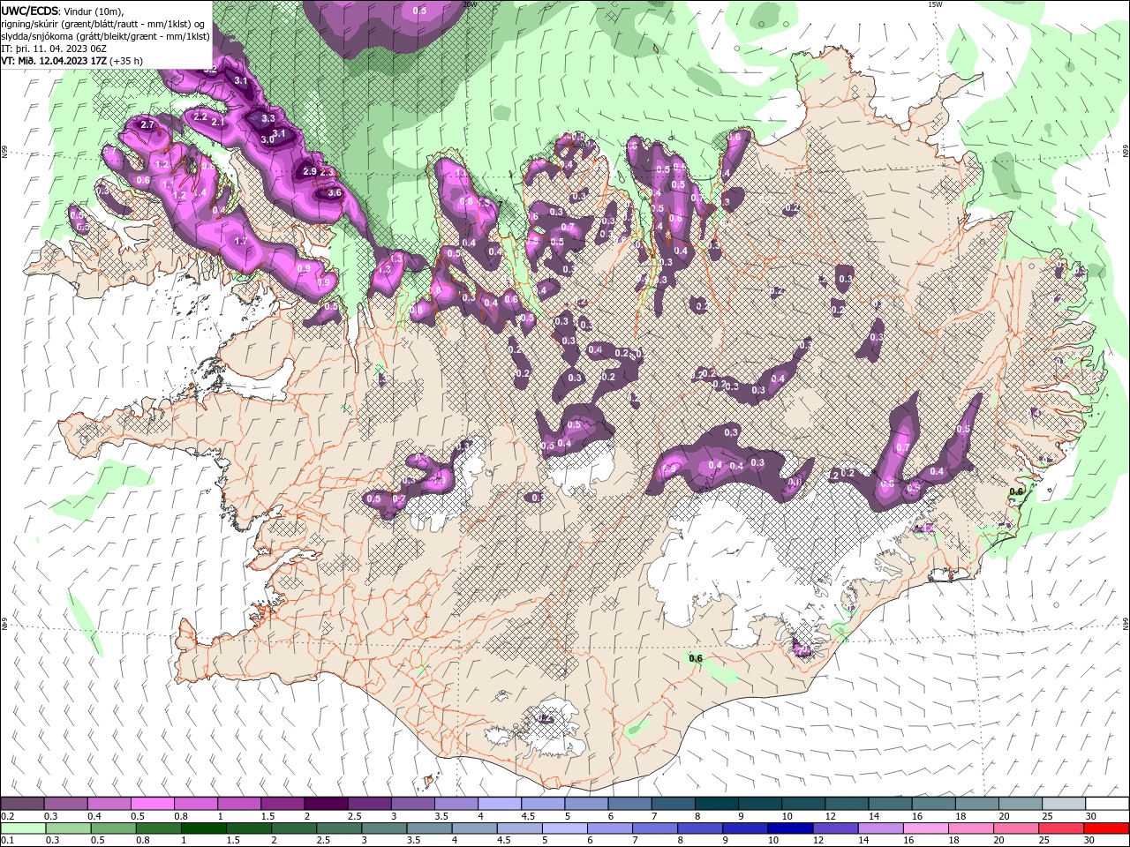
Task: Click the black 0.6 rain value on the east coast
Action: click(1016, 491)
